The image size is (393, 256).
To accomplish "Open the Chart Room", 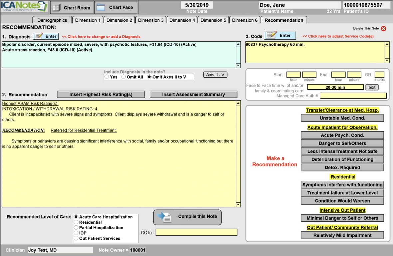I will pos(72,7).
